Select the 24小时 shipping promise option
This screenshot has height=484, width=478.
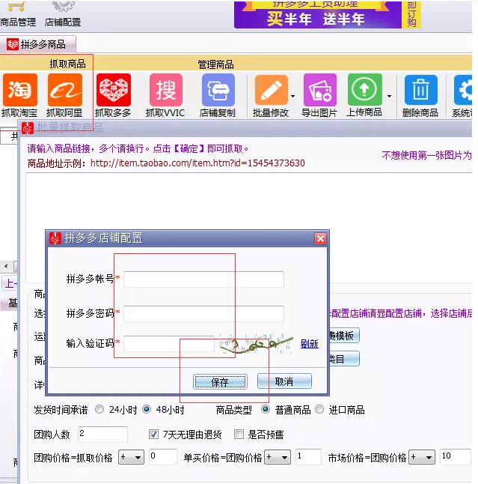pos(99,410)
